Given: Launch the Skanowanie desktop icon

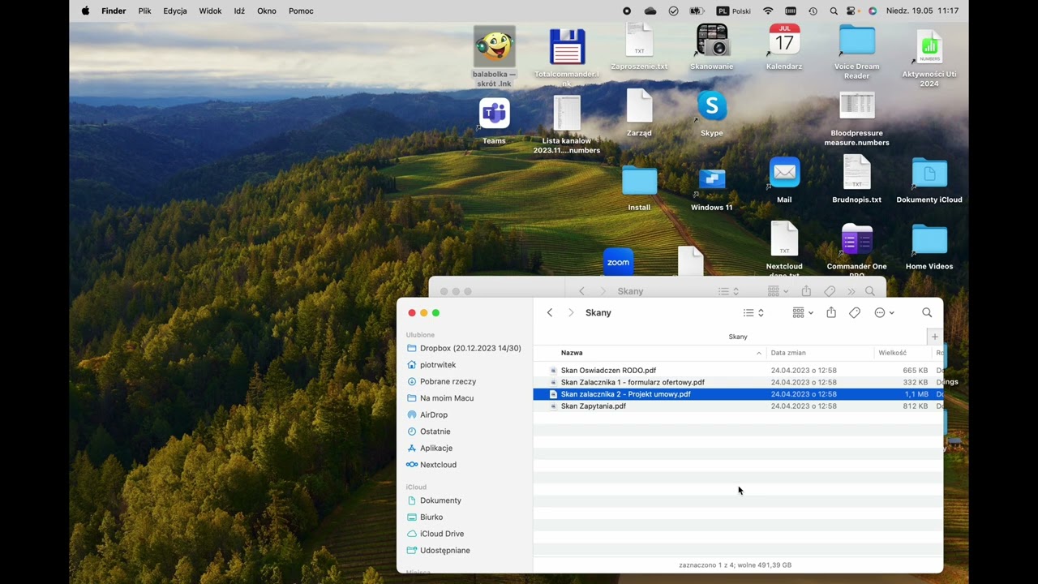Looking at the screenshot, I should (712, 41).
